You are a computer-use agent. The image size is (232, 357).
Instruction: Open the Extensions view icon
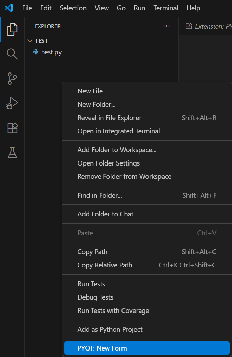click(12, 128)
